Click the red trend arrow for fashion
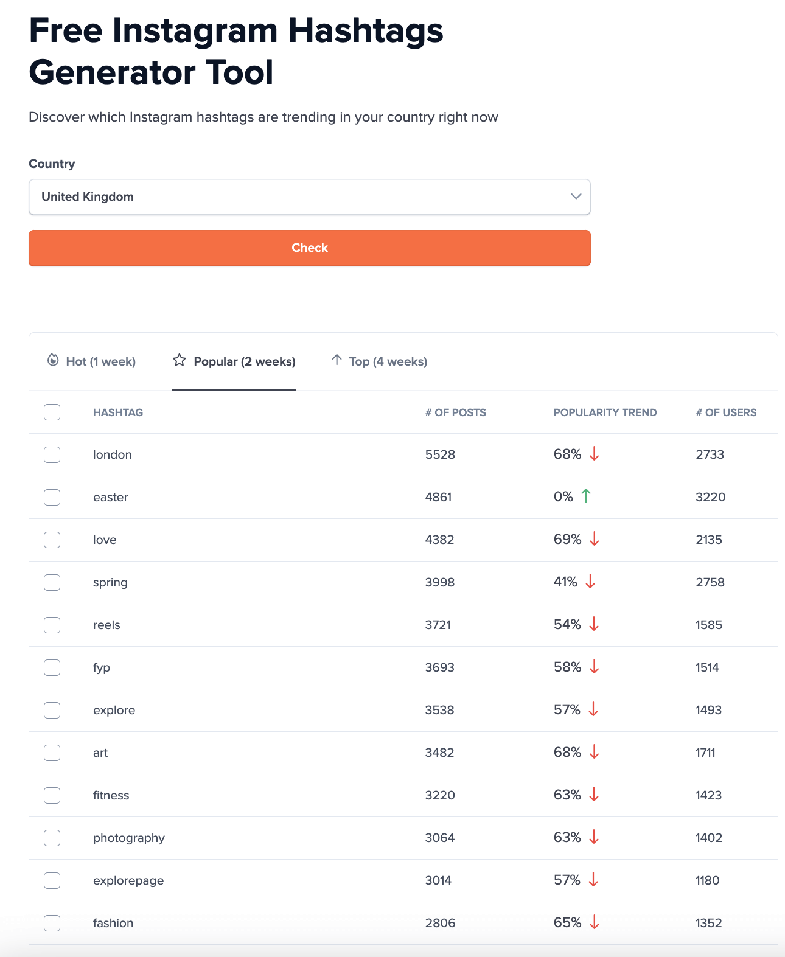The height and width of the screenshot is (957, 785). (595, 922)
